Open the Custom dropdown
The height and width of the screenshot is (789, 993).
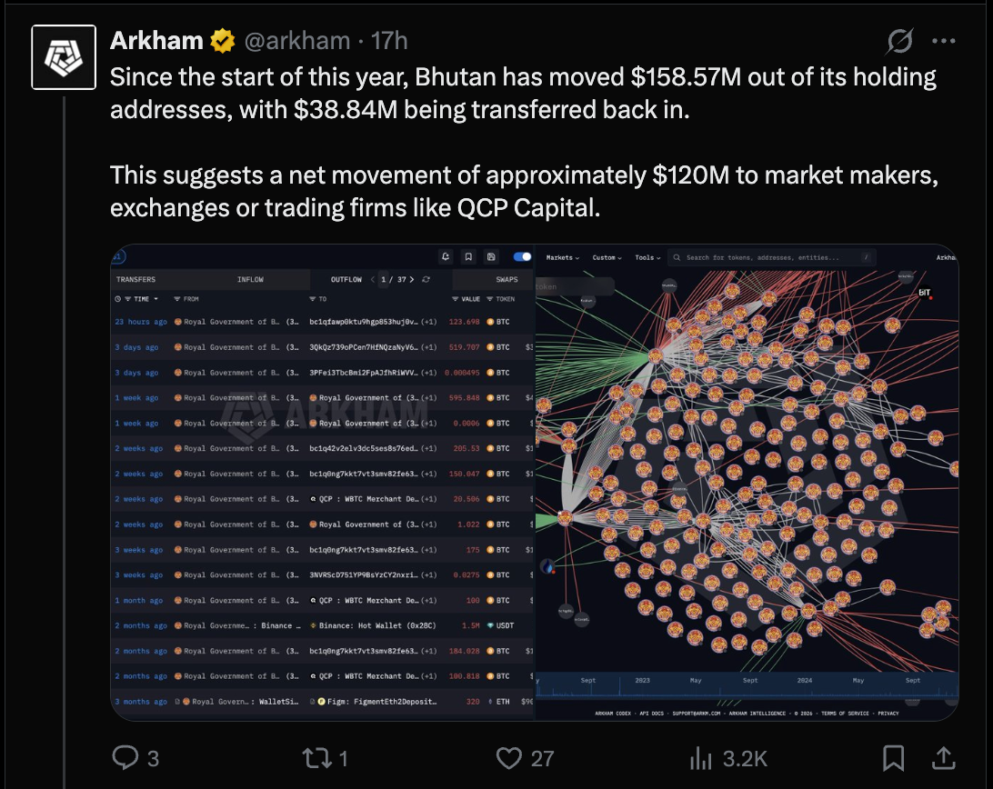[x=606, y=257]
